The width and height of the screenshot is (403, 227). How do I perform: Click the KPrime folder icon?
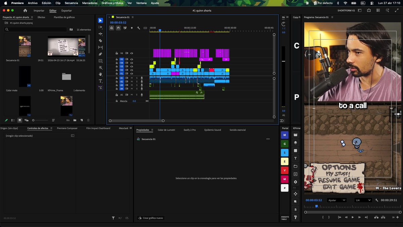pos(296,166)
